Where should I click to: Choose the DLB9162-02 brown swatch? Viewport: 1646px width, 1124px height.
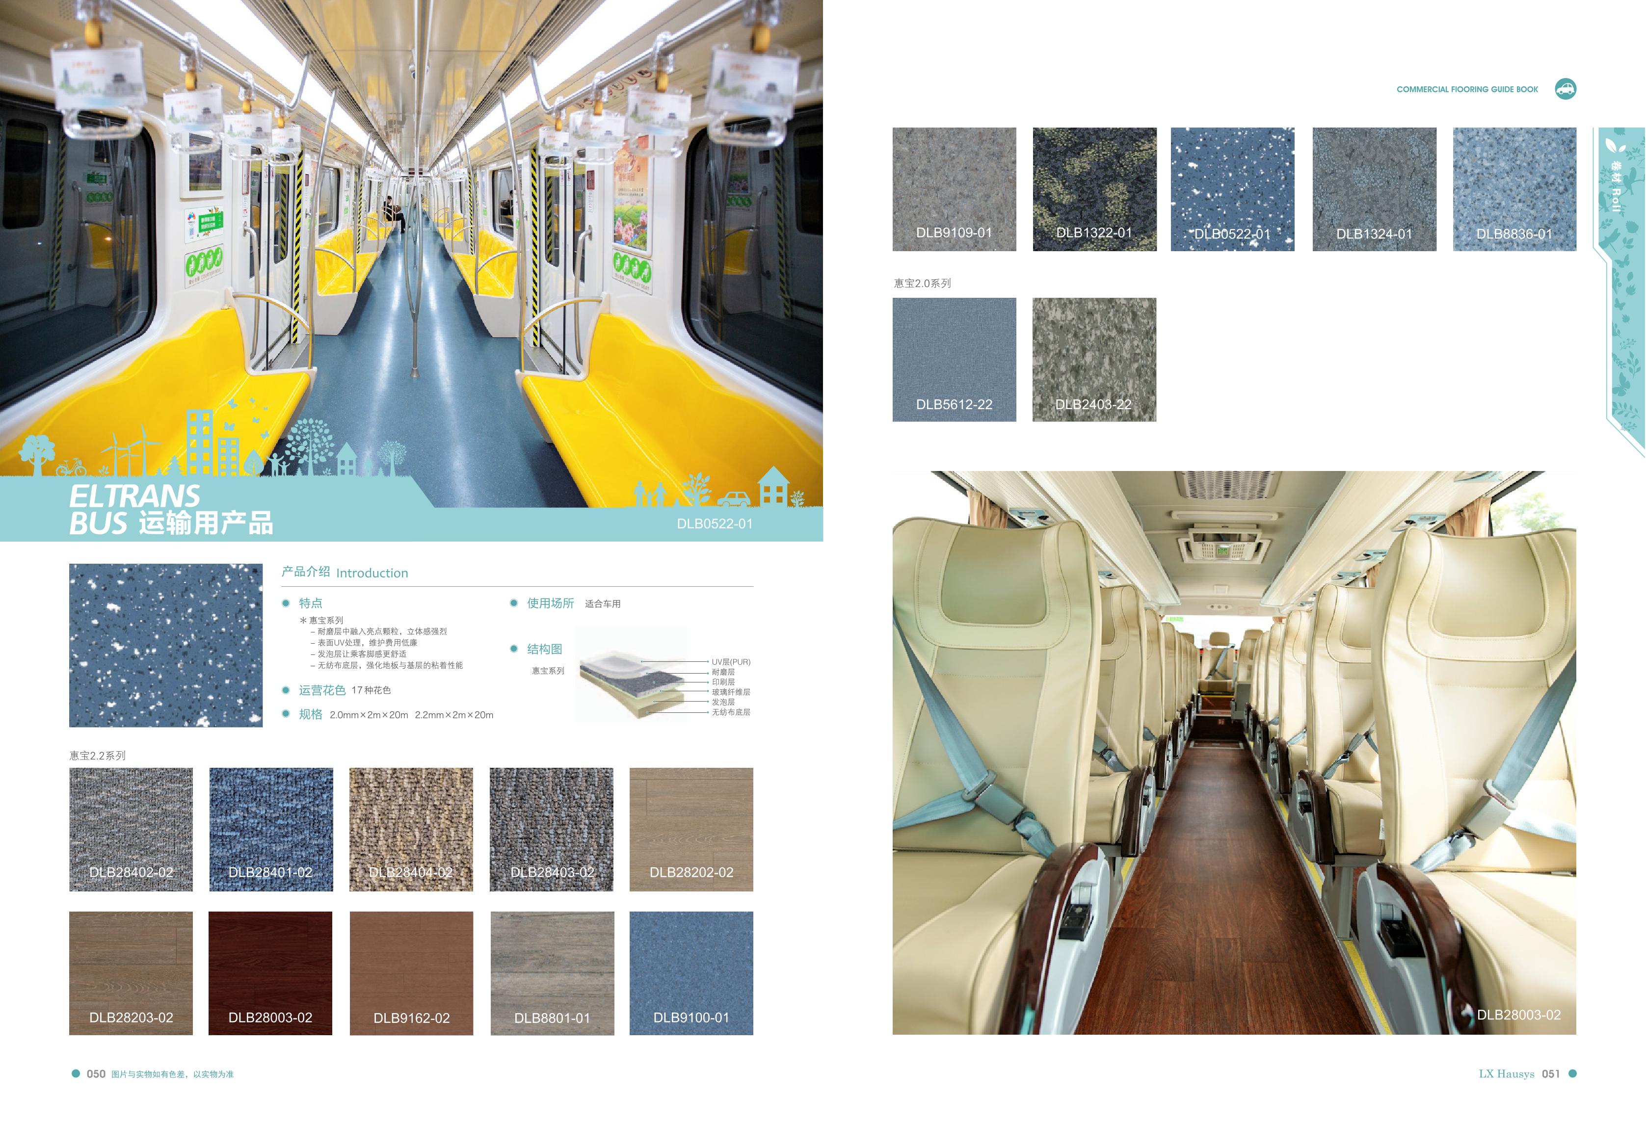tap(411, 973)
